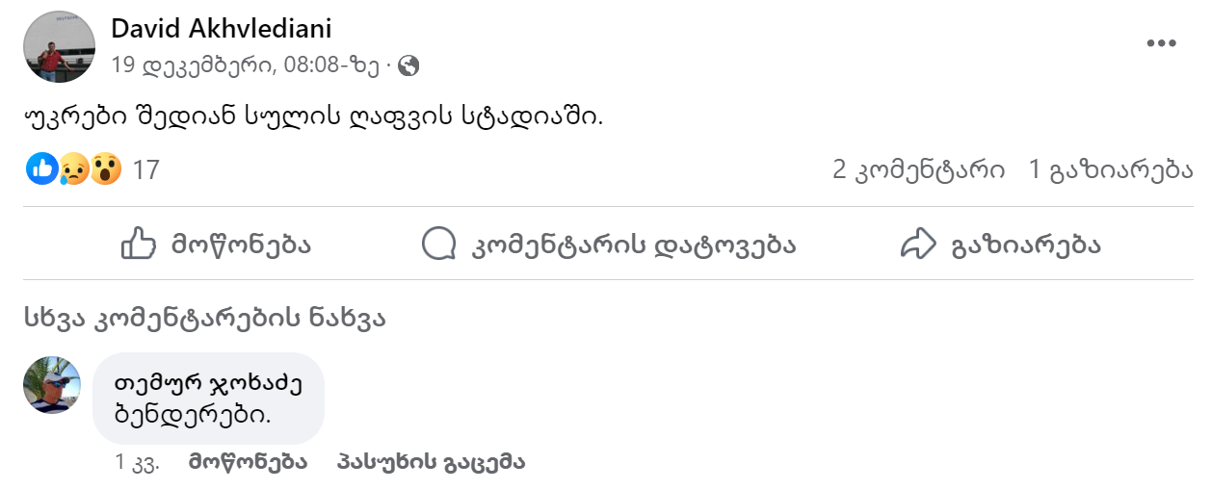1211x490 pixels.
Task: Open David Akhvlediani's profile name link
Action: click(222, 28)
